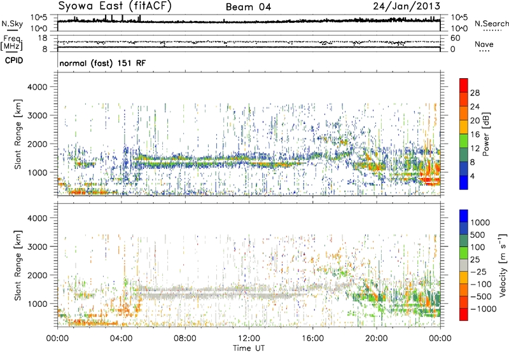Click the '2000' tick on the velocity plot axis
This screenshot has width=509, height=352.
tap(37, 275)
